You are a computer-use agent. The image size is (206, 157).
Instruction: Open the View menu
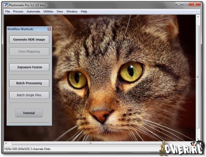tap(60, 11)
